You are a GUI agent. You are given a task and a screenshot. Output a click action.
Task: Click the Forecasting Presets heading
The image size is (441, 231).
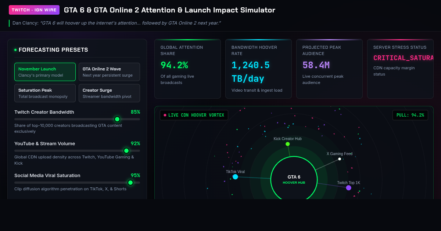pyautogui.click(x=53, y=50)
